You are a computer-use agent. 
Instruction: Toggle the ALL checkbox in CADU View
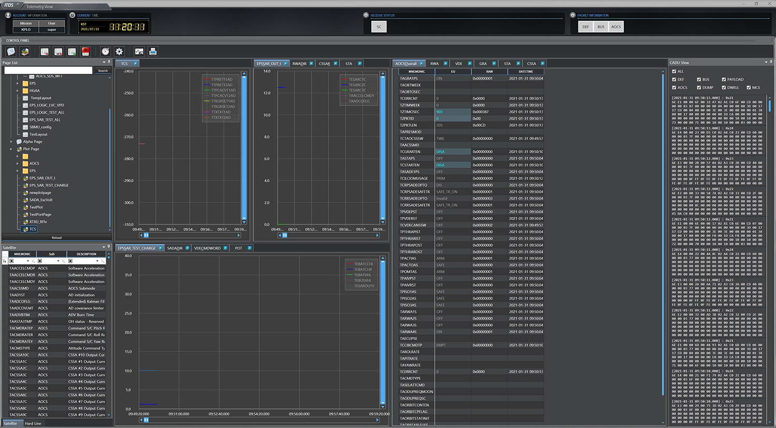[674, 71]
